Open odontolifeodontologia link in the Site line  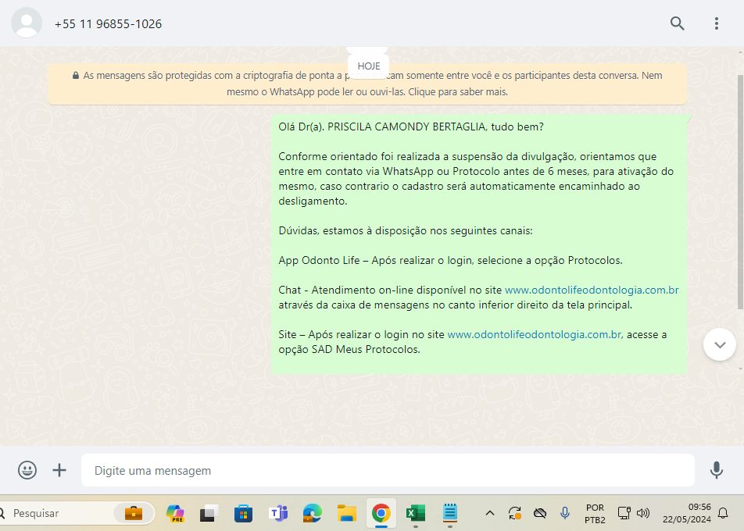point(535,335)
